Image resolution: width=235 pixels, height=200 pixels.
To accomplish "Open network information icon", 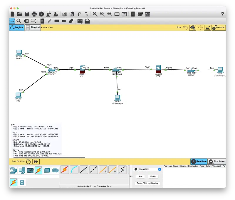I will (41, 14).
